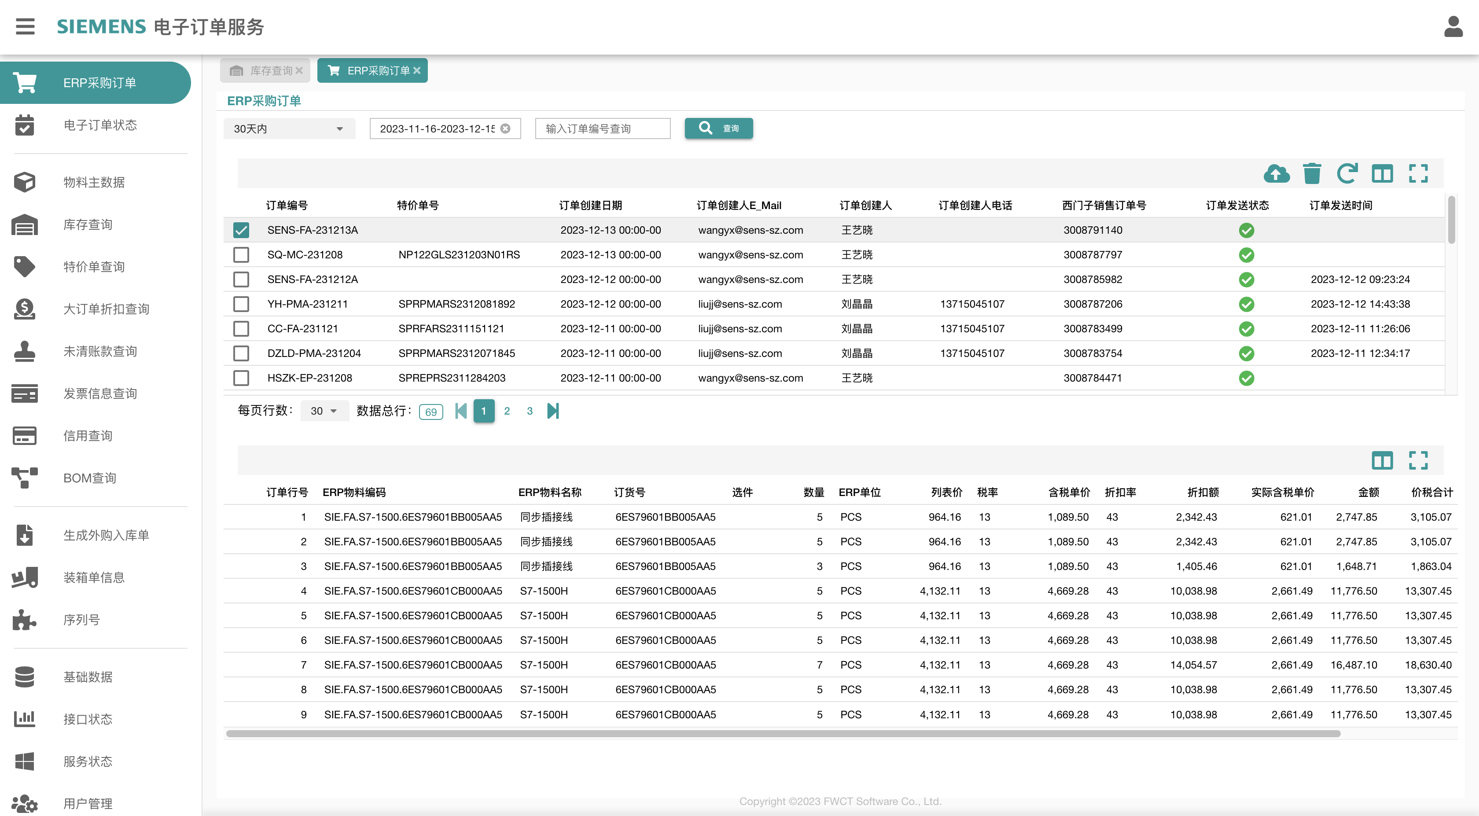Click the 大订单折扣查询 money icon
Screen dimensions: 1479x816
[25, 309]
